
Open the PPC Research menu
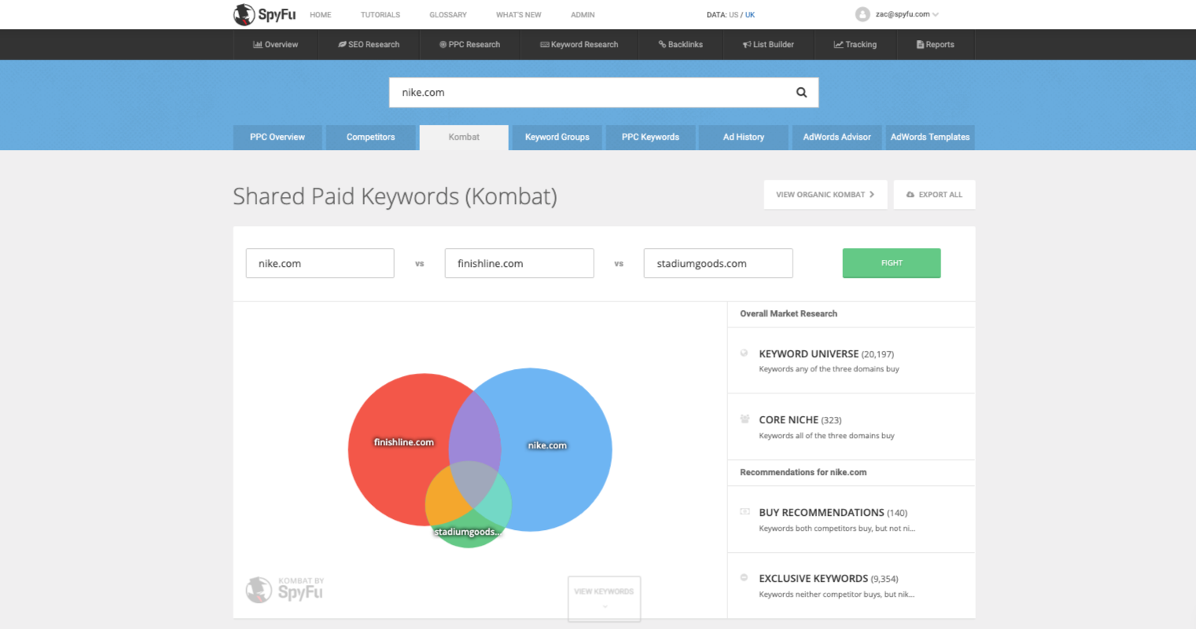click(469, 45)
